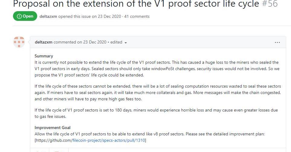The width and height of the screenshot is (291, 152).
Task: Open the three-dot comment options menu
Action: tap(277, 43)
